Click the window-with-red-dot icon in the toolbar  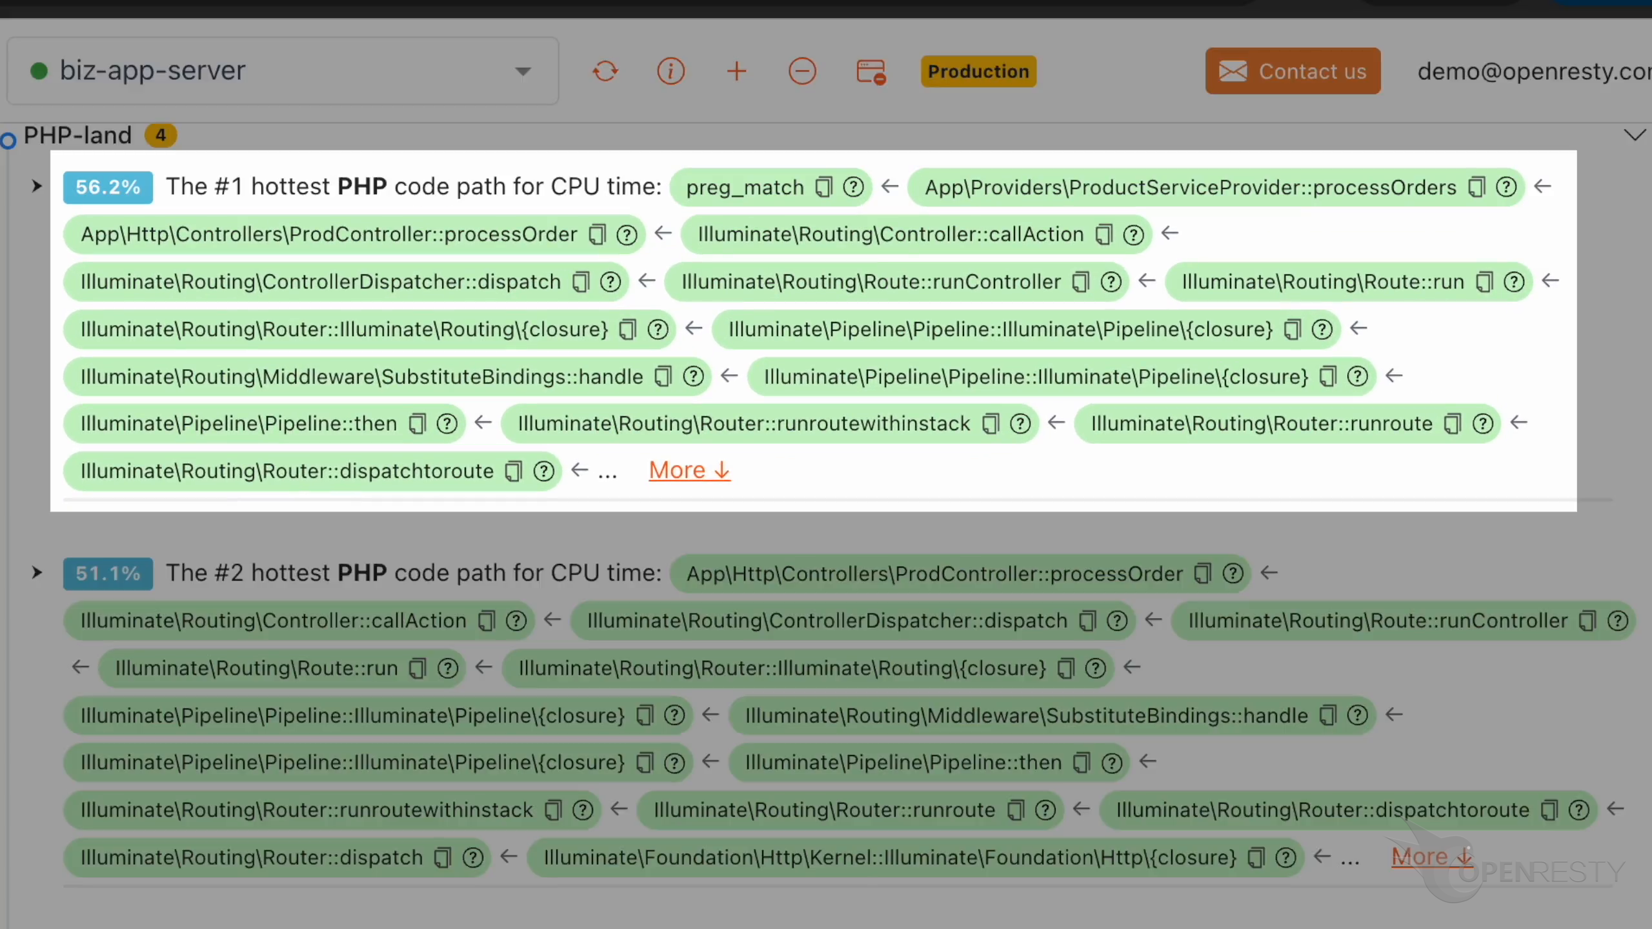coord(871,72)
